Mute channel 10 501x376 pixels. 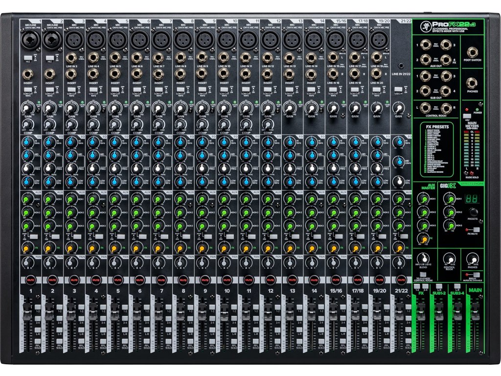(x=227, y=280)
